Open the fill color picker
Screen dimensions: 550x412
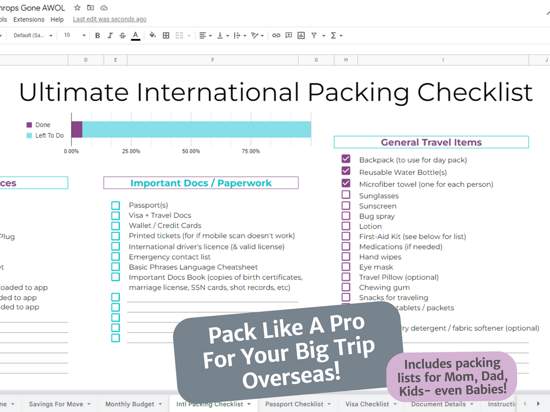click(x=153, y=35)
